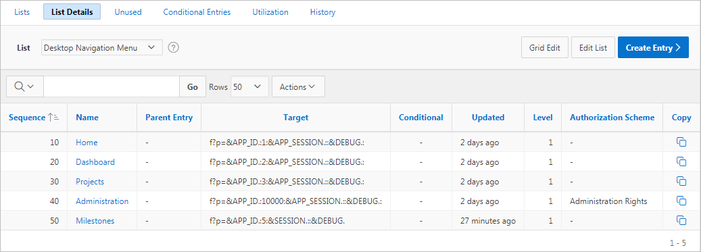
Task: Go to the Conditional Entries tab
Action: (x=197, y=12)
